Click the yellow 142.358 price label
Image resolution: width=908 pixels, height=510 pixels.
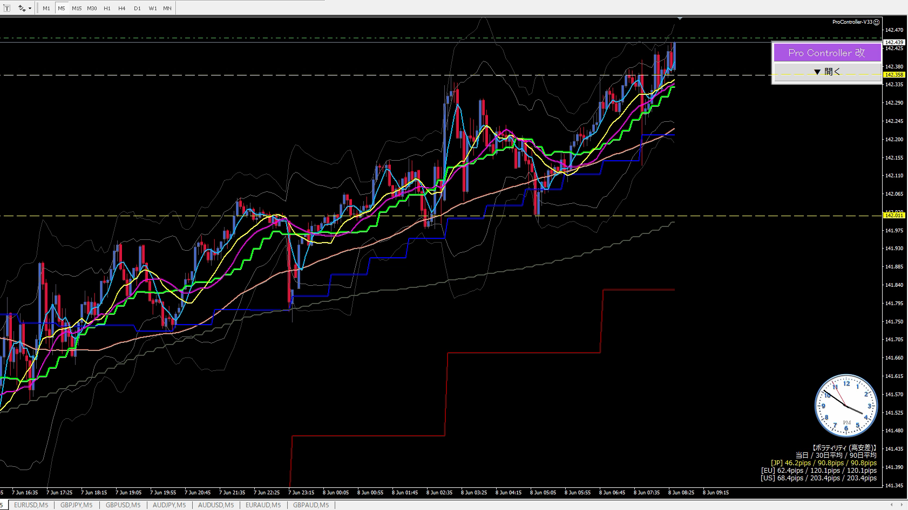[x=894, y=75]
